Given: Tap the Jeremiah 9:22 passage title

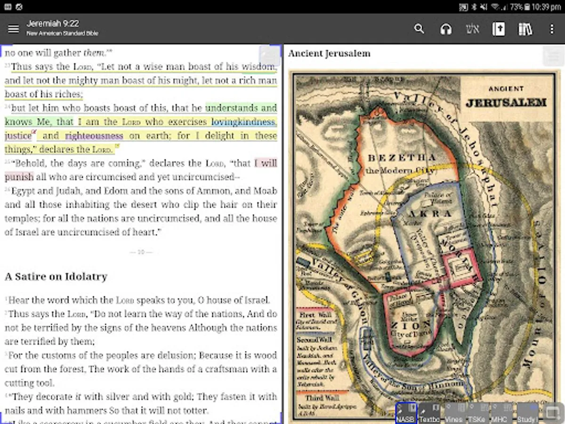Looking at the screenshot, I should pos(53,24).
